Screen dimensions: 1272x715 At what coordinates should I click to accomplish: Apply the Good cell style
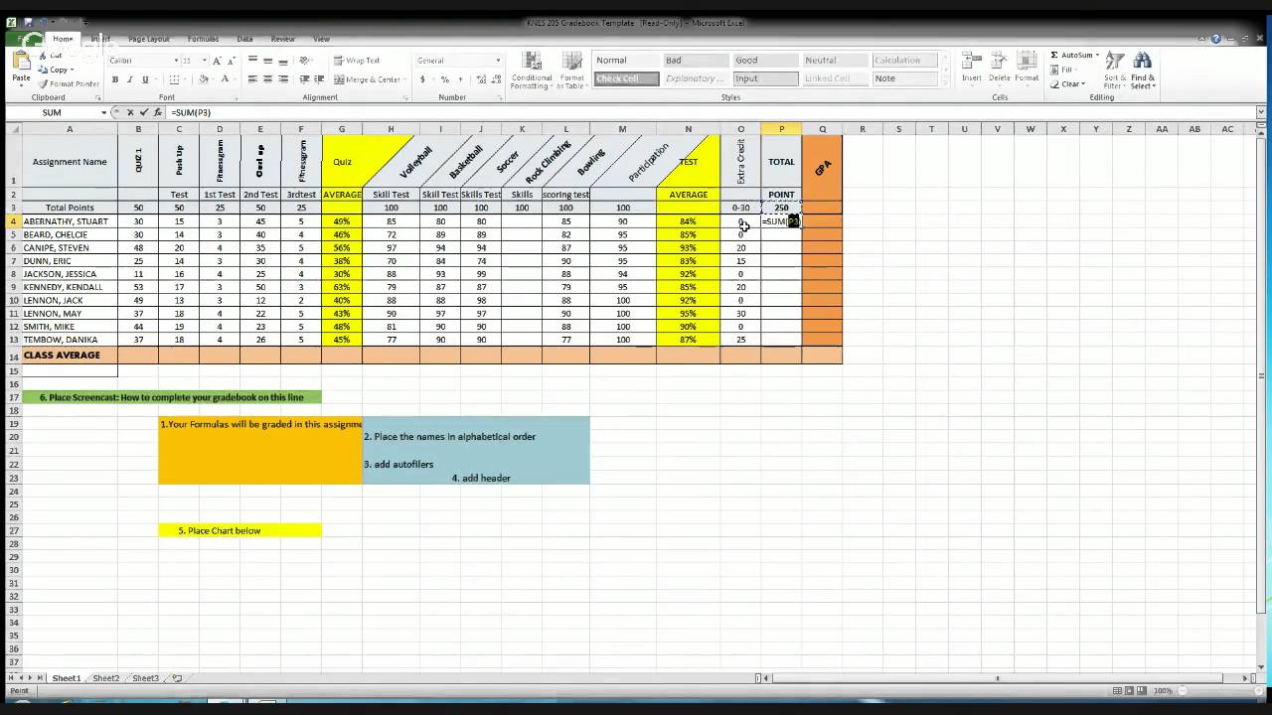tap(765, 61)
